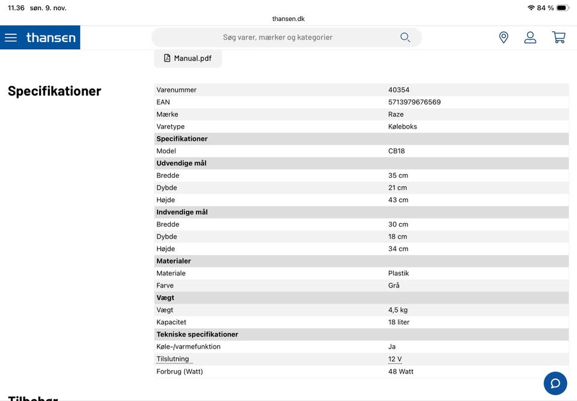Click the 12 V underlined value
This screenshot has height=401, width=577.
(x=395, y=359)
